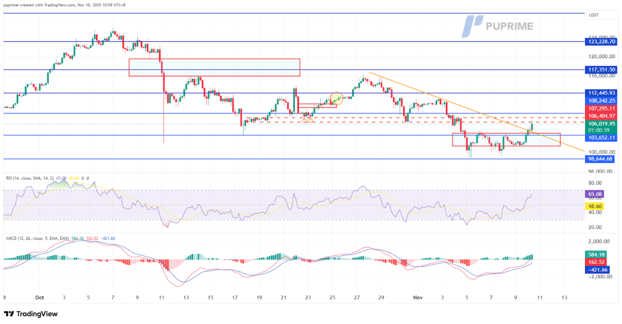Select the green 106,019.95 current price label

[602, 123]
